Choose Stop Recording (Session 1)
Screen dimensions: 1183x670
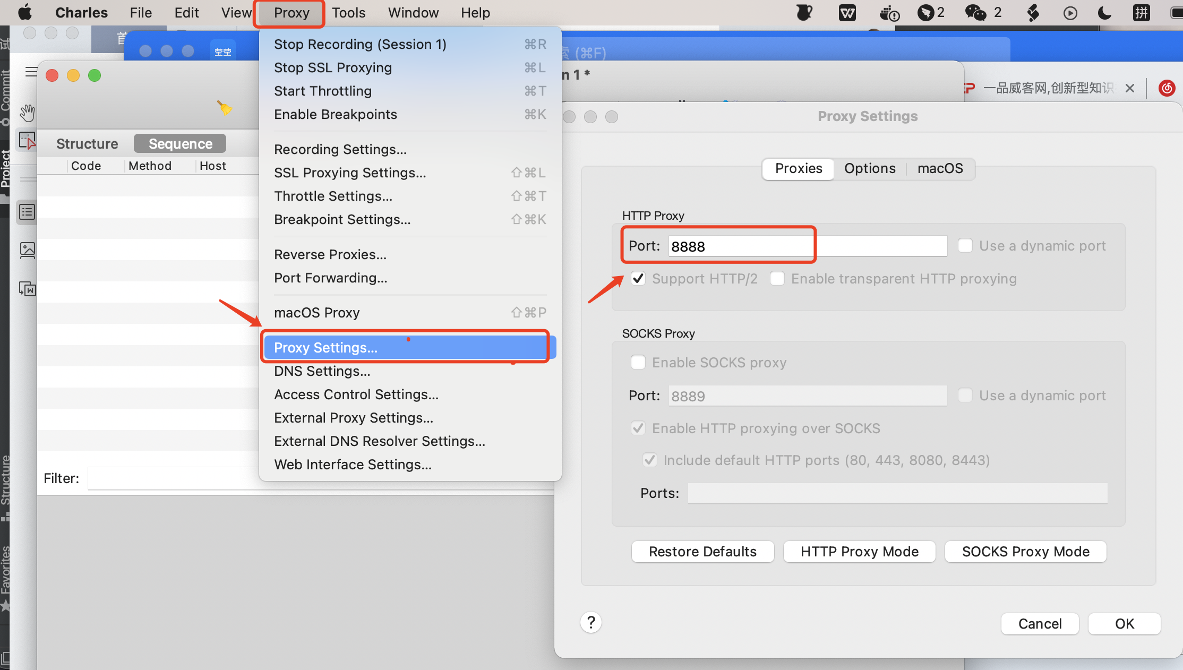tap(410, 44)
